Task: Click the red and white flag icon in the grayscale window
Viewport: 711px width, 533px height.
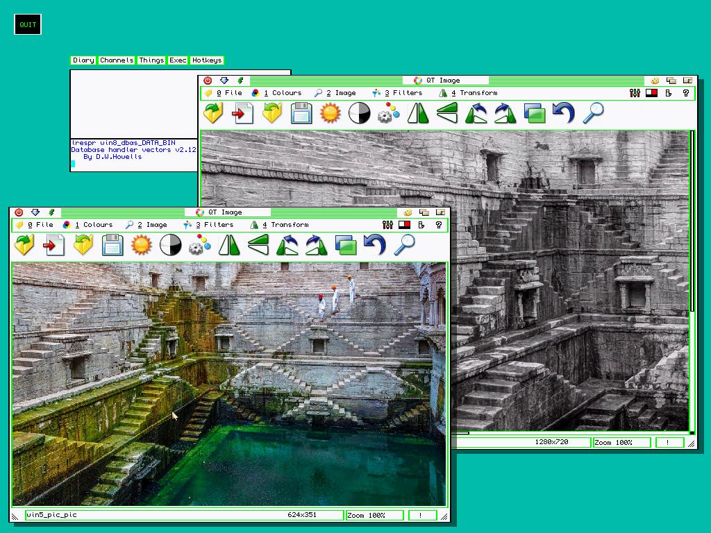Action: [x=651, y=93]
